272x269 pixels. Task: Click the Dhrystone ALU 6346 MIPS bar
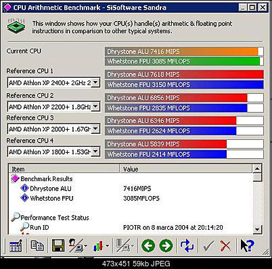(184, 121)
